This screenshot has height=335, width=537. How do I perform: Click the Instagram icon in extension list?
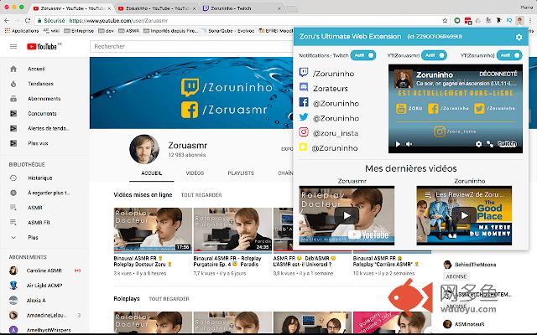[304, 131]
